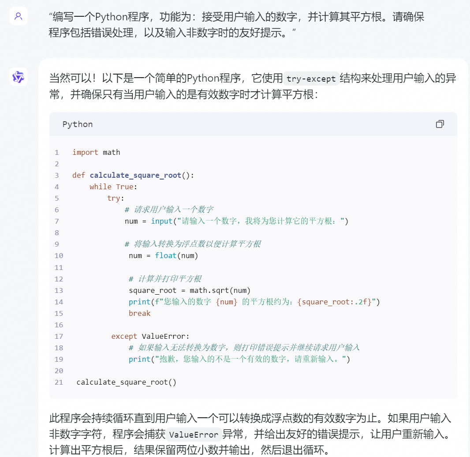Click the while True statement

click(113, 187)
